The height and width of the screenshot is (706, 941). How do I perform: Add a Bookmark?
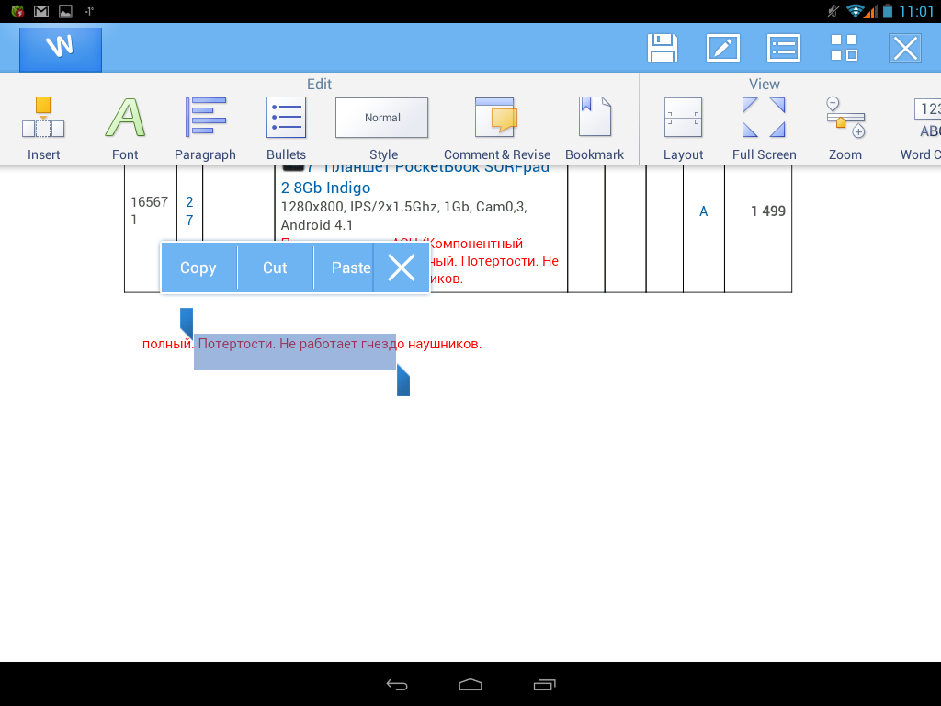(x=594, y=128)
